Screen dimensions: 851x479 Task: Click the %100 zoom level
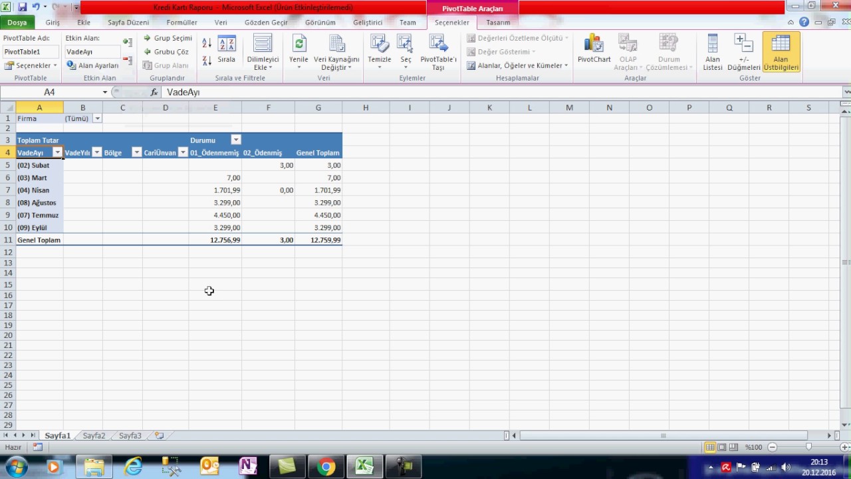tap(753, 447)
